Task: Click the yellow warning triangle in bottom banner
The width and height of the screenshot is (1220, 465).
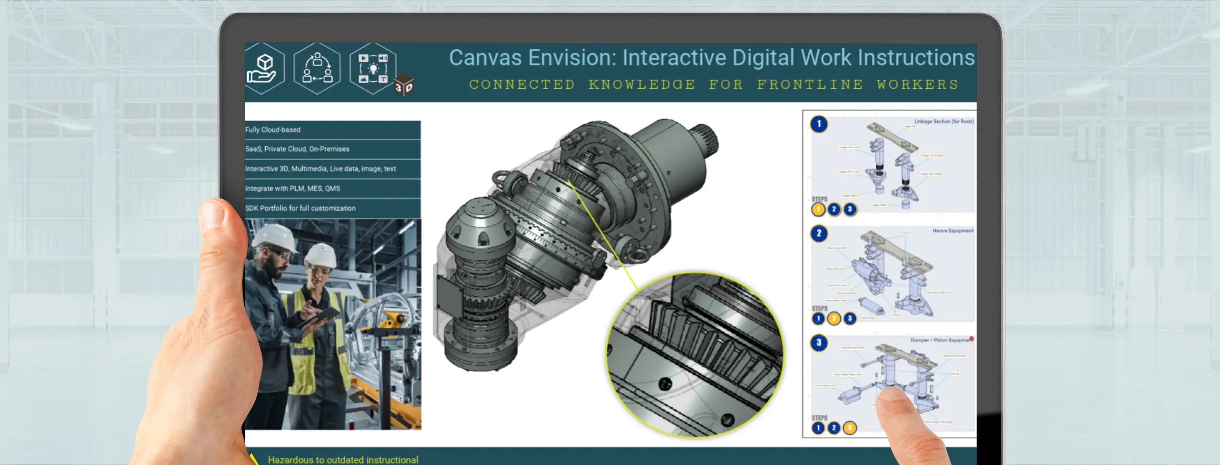Action: point(253,459)
